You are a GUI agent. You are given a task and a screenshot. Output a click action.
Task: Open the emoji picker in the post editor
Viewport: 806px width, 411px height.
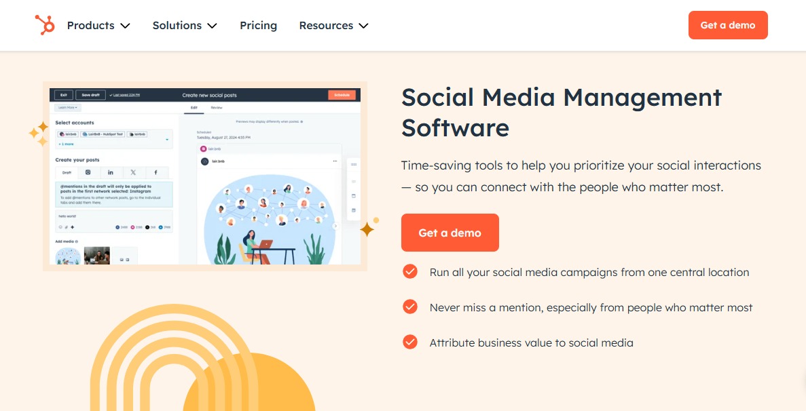tap(60, 227)
